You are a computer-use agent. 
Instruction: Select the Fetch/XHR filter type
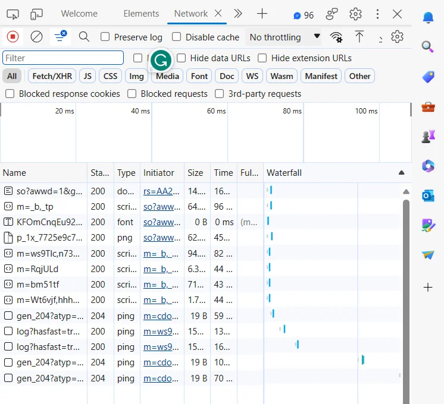[52, 76]
